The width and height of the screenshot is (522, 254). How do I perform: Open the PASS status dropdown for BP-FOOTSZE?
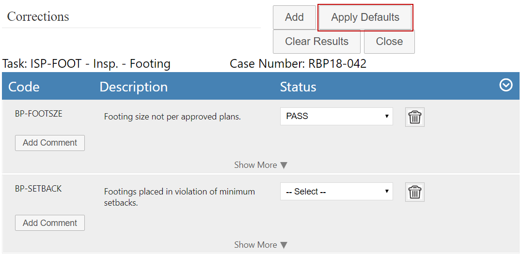pos(336,116)
